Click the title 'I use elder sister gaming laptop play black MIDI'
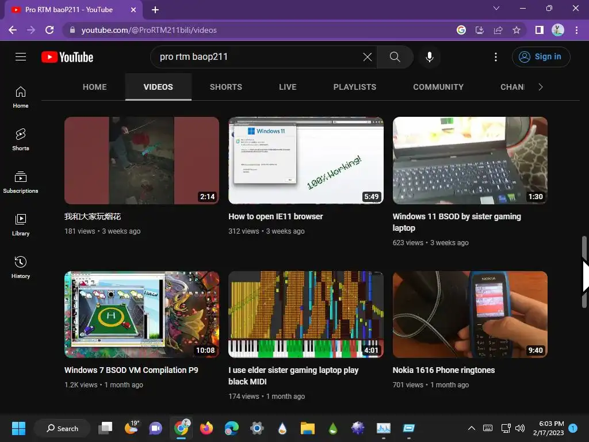589x442 pixels. [293, 376]
